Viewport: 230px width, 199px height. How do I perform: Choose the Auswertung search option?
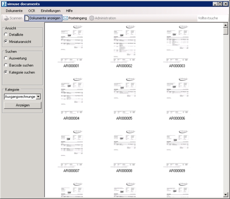(x=6, y=58)
